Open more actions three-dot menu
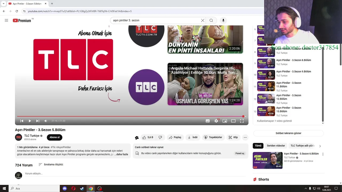Screen dimensions: 342x192 [x=245, y=137]
